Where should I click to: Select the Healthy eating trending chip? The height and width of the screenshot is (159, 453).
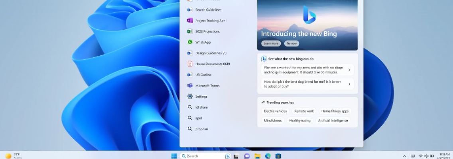(x=300, y=121)
